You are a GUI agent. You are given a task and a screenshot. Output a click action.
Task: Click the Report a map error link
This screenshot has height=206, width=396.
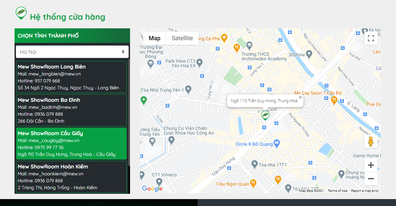click(365, 191)
